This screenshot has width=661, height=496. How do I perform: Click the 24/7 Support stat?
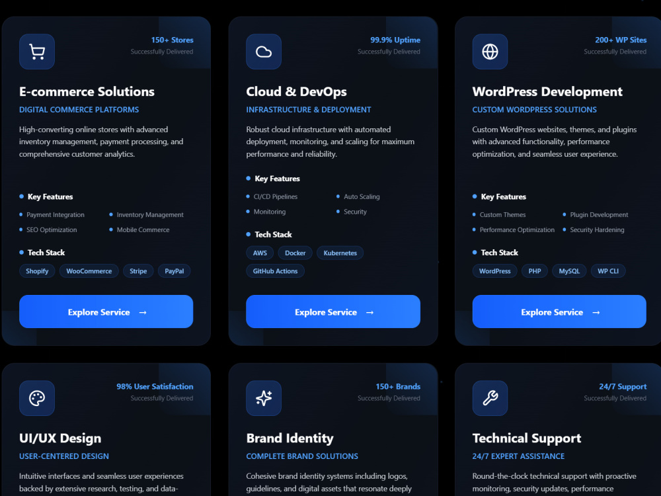pos(623,387)
